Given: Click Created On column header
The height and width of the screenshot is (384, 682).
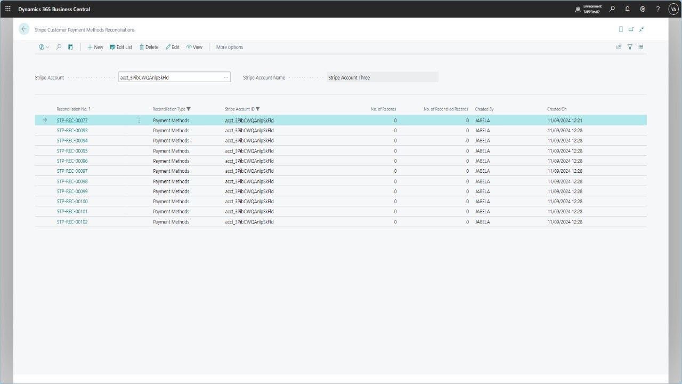Looking at the screenshot, I should 557,109.
